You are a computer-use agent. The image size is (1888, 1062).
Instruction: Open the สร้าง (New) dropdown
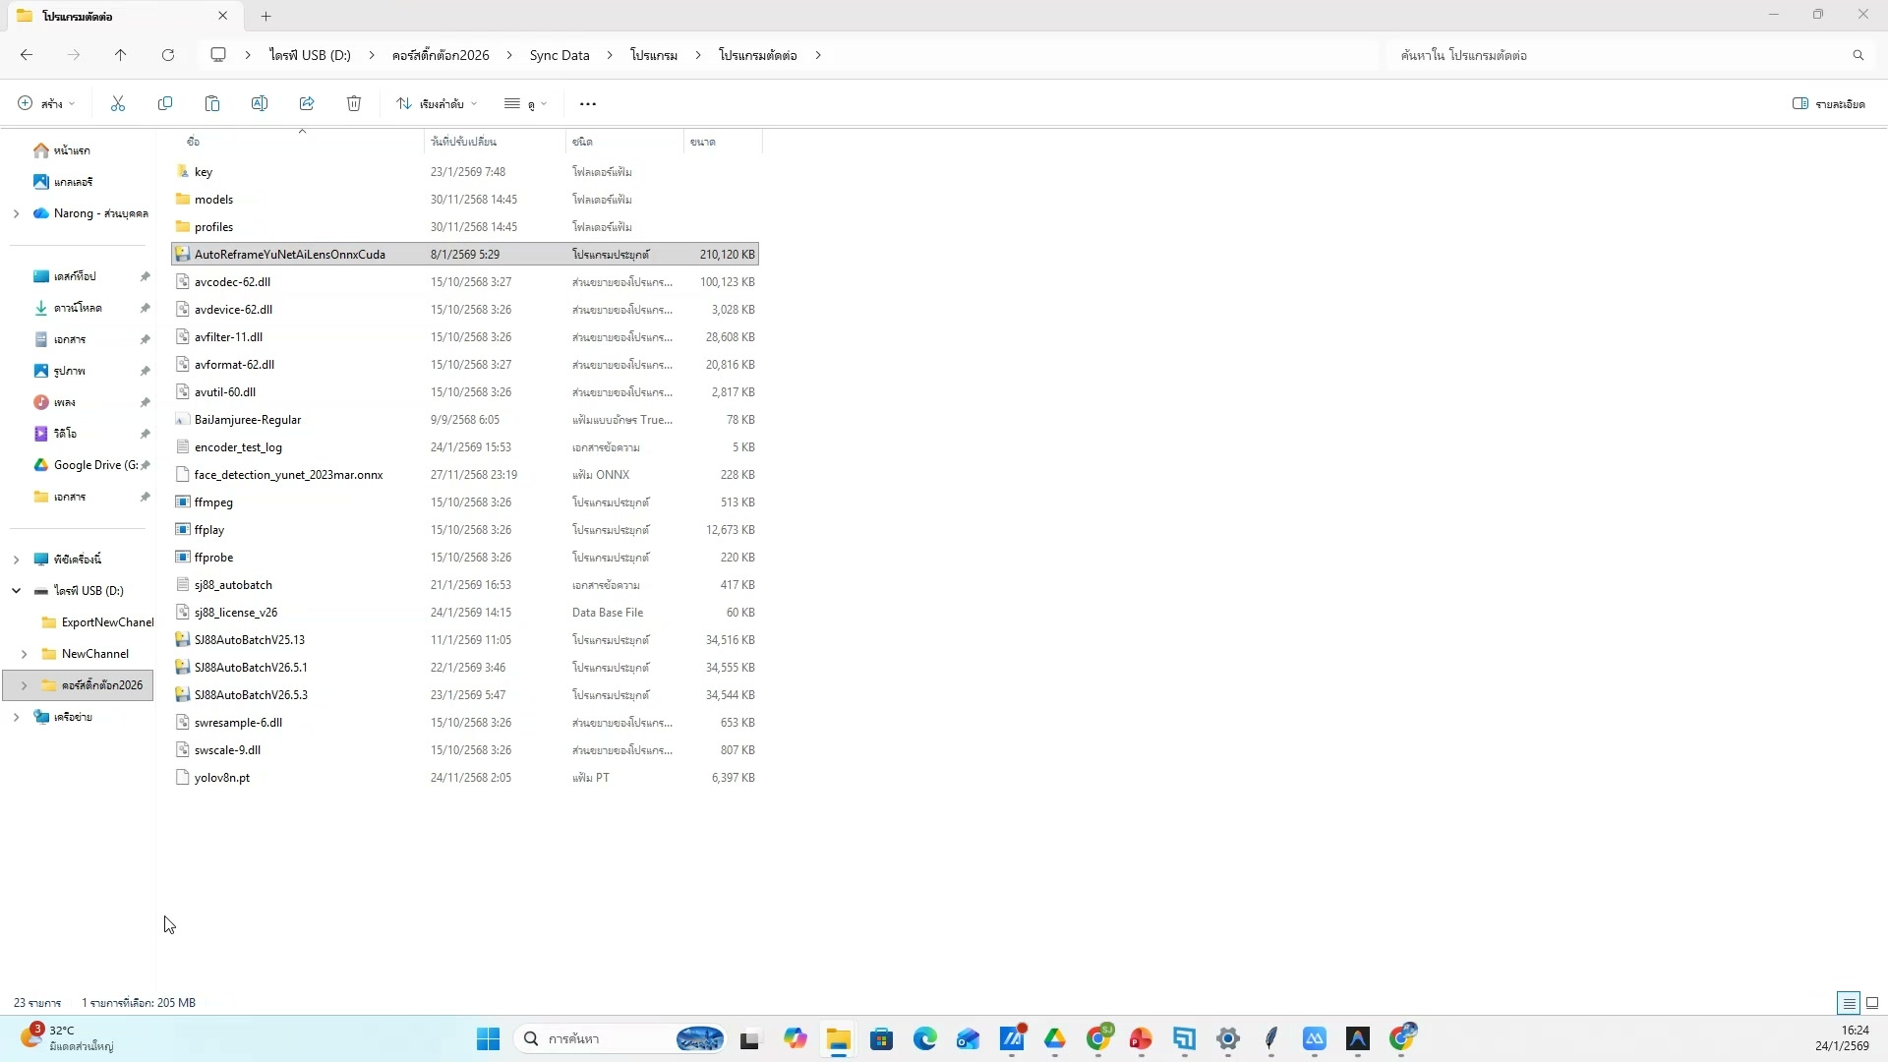click(43, 103)
